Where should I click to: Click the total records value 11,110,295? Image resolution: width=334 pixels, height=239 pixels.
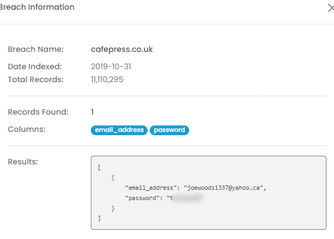pos(107,79)
